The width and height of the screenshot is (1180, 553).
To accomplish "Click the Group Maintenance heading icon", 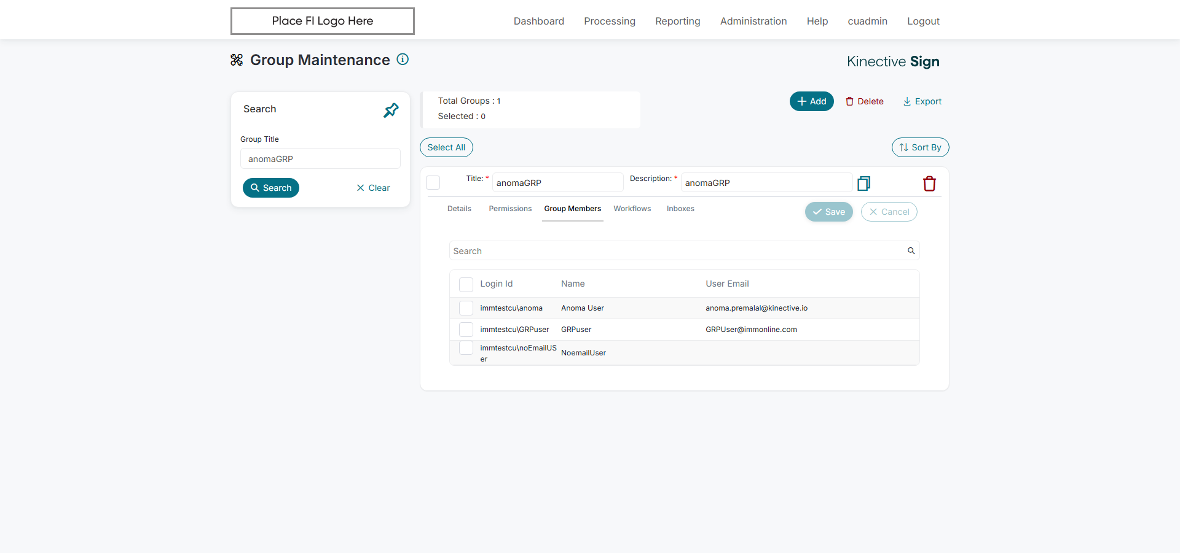I will point(237,60).
